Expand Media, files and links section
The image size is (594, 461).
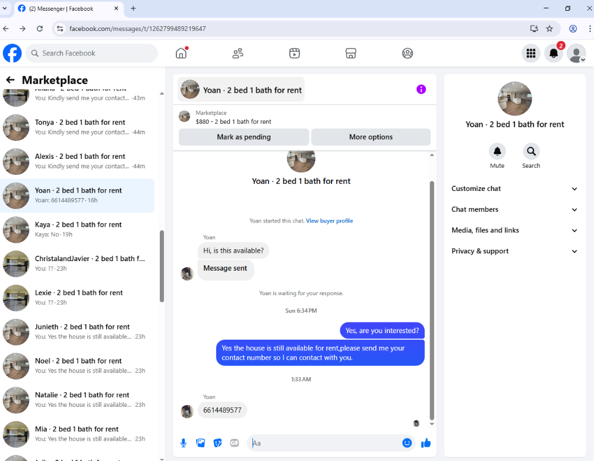514,230
